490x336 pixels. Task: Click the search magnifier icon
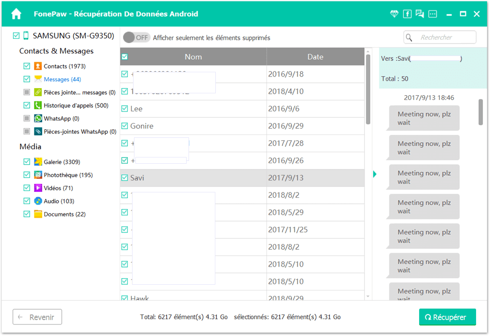pos(409,37)
